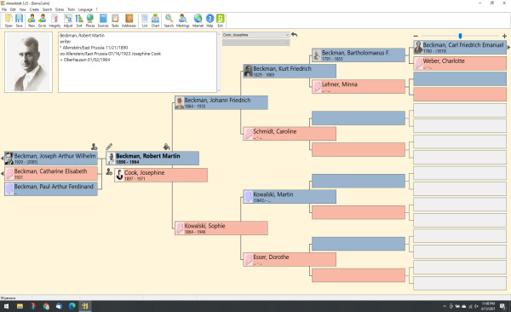This screenshot has width=511, height=312.
Task: Click the Open toolbar icon
Action: click(x=9, y=20)
